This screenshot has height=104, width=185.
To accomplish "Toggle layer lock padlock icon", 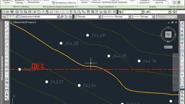I will pos(17,17).
